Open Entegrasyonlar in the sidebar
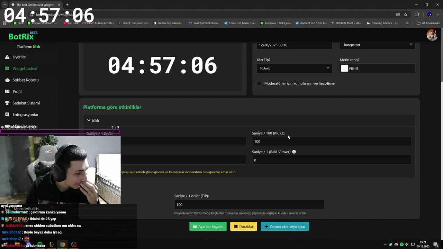Image resolution: width=443 pixels, height=249 pixels. click(25, 114)
